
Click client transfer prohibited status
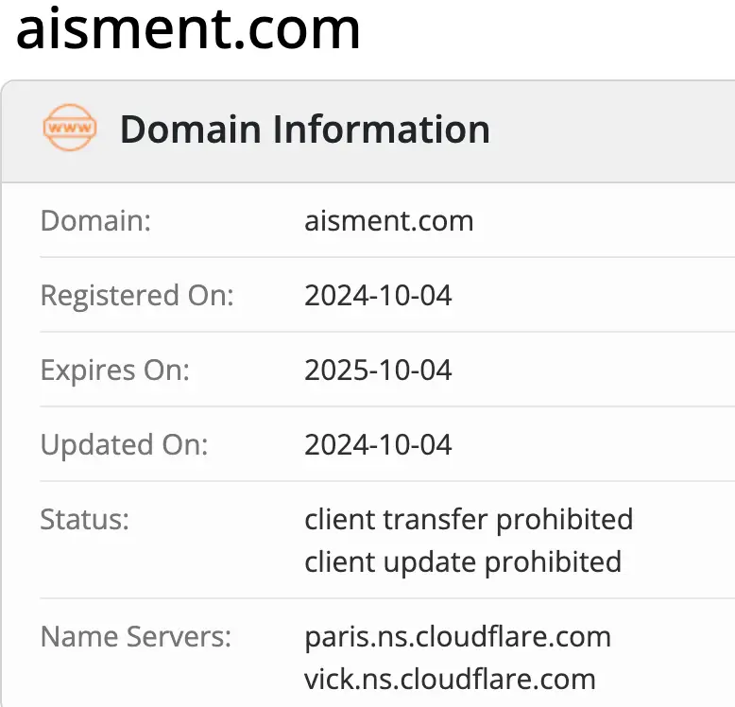pyautogui.click(x=469, y=520)
